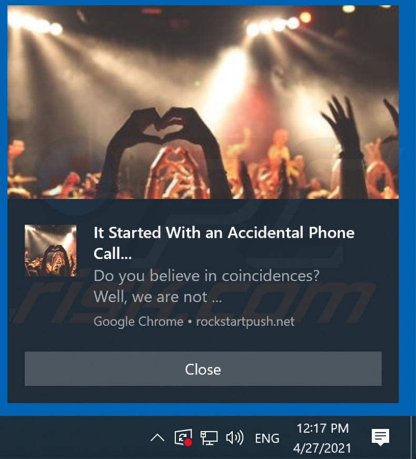The height and width of the screenshot is (459, 416).
Task: Click the 4/27/2021 date in the tray
Action: [x=322, y=448]
